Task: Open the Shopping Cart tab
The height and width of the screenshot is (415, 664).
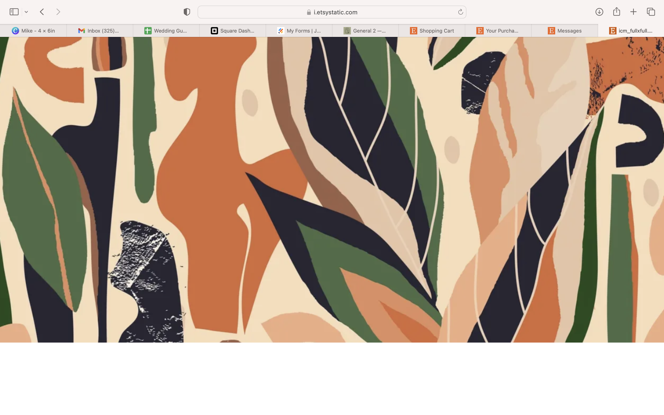Action: tap(432, 31)
